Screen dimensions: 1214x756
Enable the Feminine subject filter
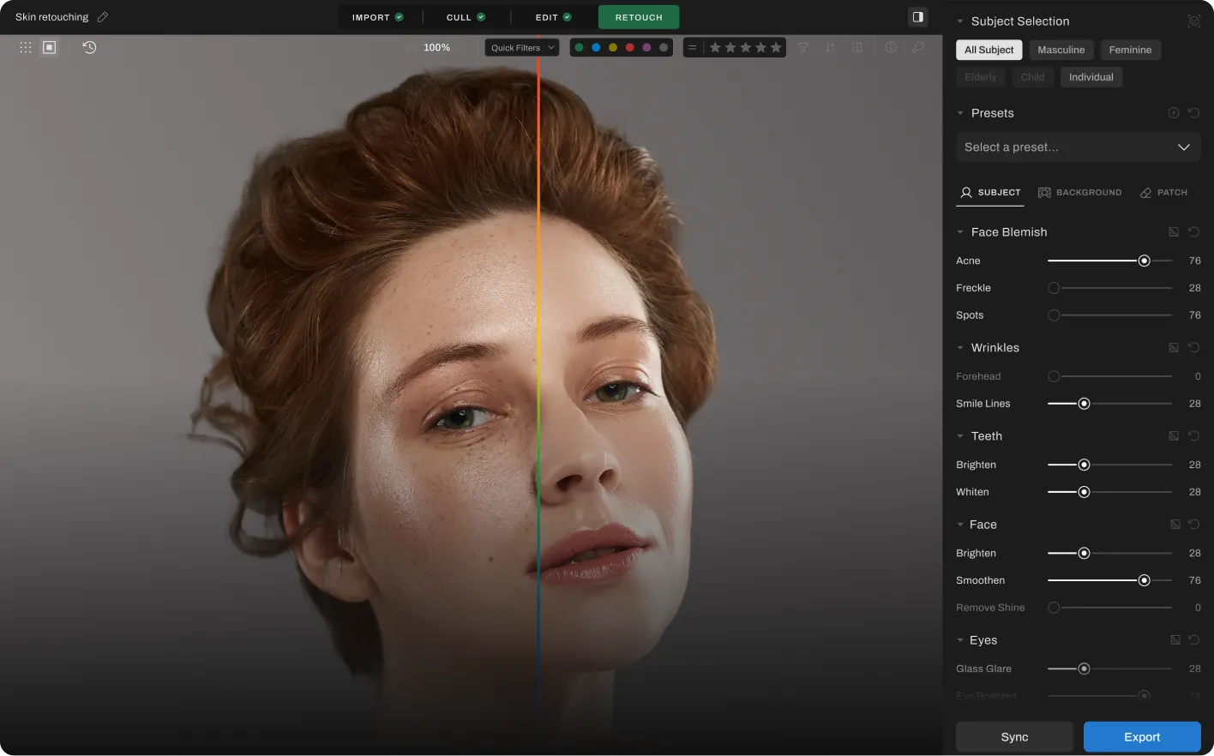pyautogui.click(x=1130, y=50)
